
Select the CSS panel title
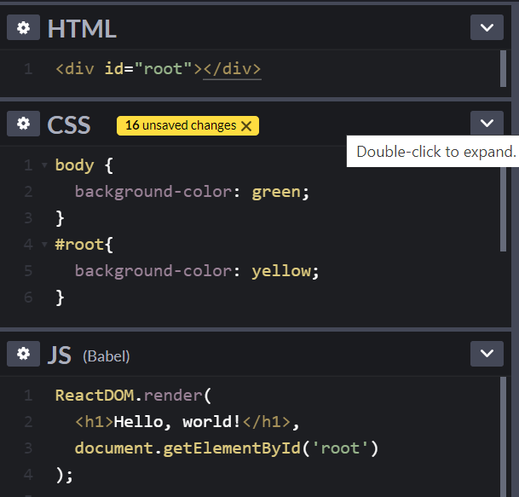69,124
